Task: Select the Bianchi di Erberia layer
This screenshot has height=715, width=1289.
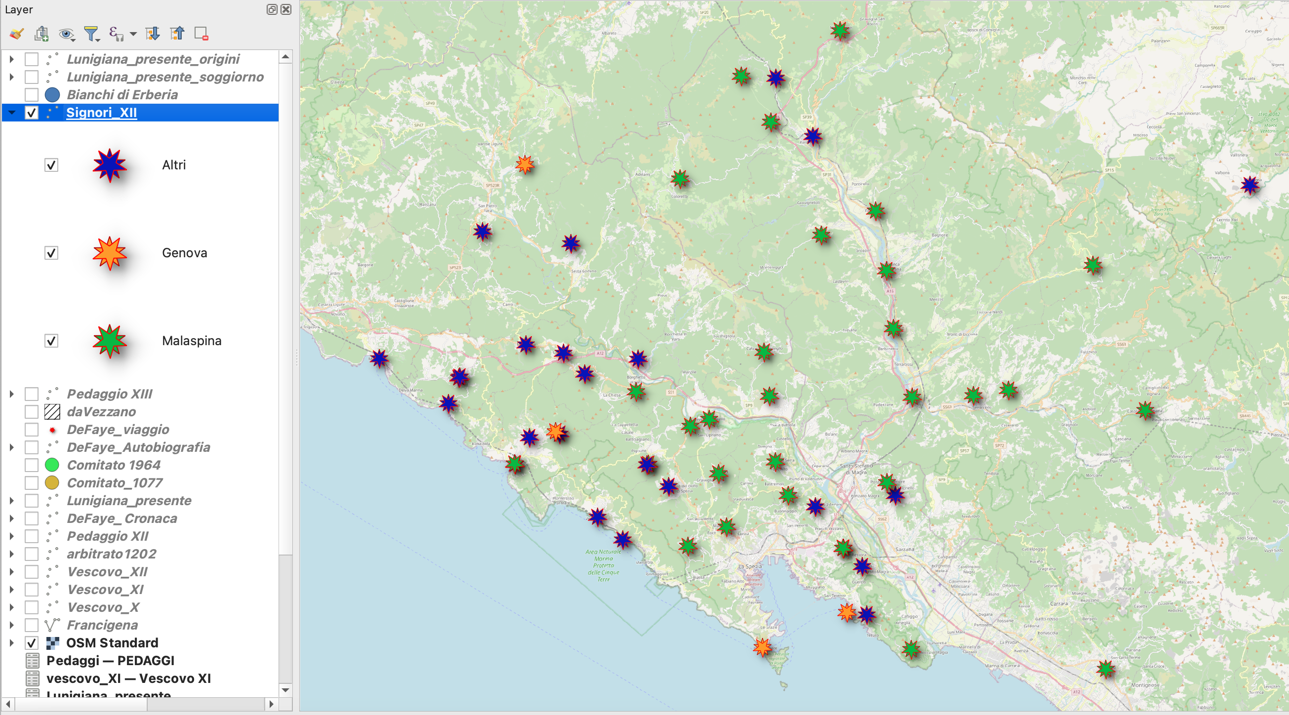Action: (x=122, y=95)
